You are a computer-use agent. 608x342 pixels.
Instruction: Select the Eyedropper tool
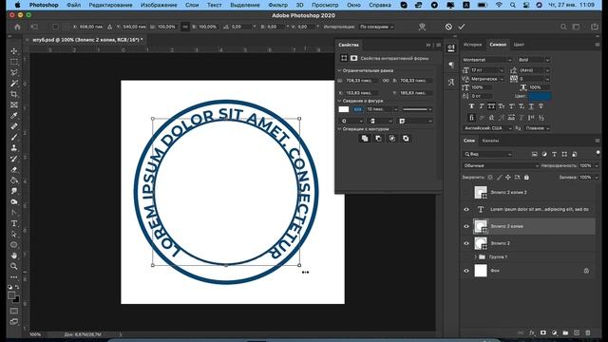click(x=14, y=116)
